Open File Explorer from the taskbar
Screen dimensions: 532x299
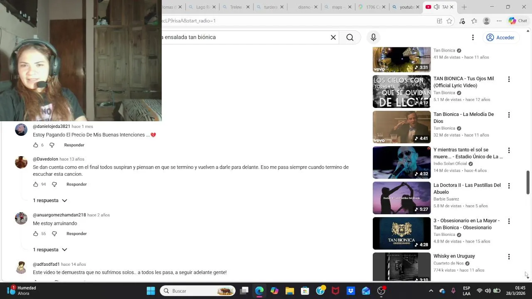290,291
